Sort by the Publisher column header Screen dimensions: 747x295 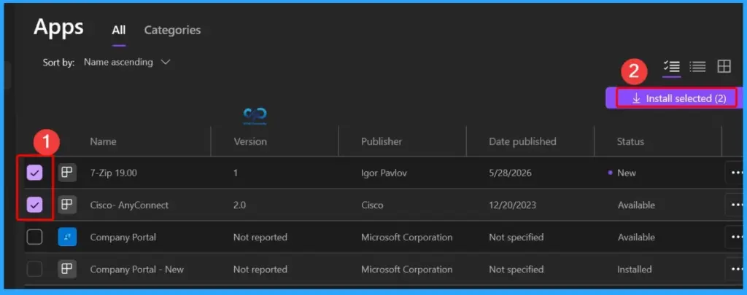coord(382,141)
